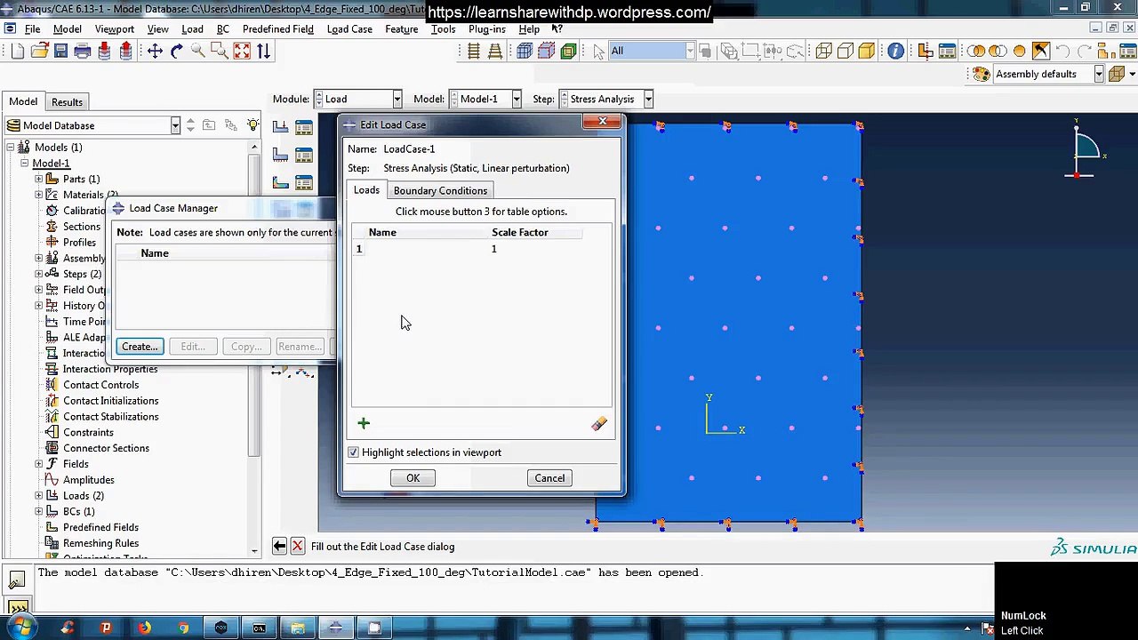Click the green plus add-row icon
The height and width of the screenshot is (640, 1138).
[x=363, y=424]
